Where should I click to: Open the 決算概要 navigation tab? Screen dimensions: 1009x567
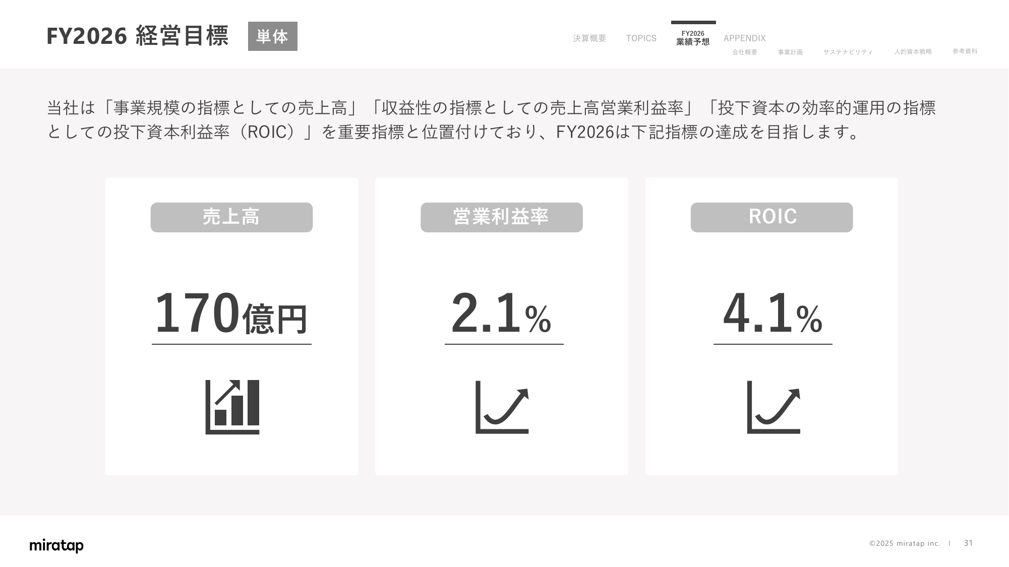tap(589, 38)
